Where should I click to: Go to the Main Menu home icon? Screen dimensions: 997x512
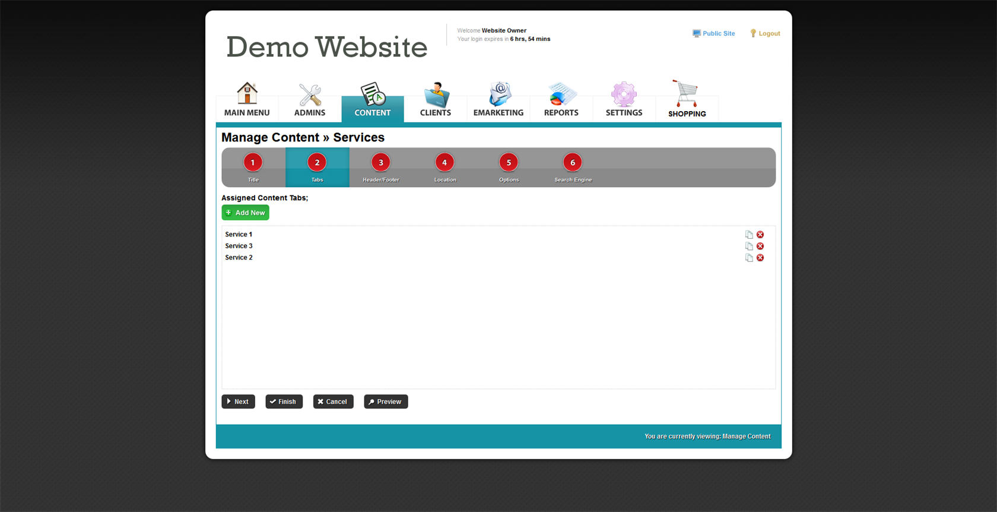(x=247, y=100)
